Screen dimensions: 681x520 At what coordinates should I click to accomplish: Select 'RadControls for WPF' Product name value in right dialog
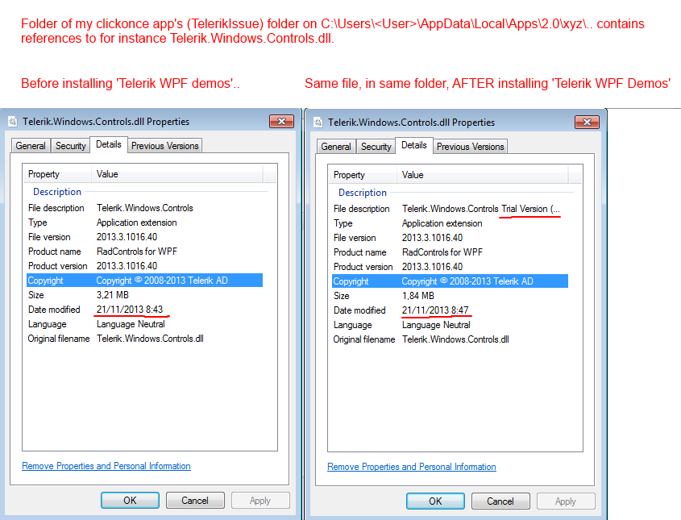442,252
